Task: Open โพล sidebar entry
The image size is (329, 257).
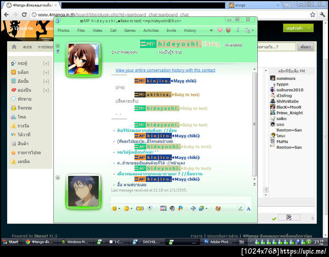Action: (22, 117)
